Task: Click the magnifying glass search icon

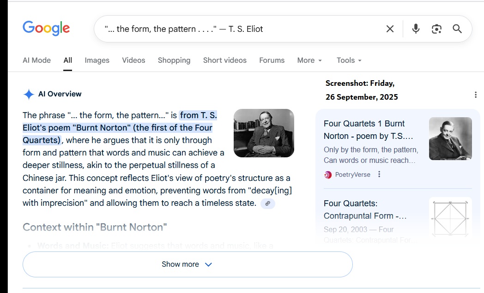Action: [457, 29]
